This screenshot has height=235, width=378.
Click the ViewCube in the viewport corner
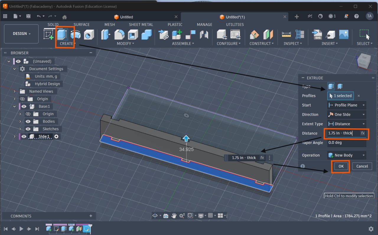[x=364, y=61]
